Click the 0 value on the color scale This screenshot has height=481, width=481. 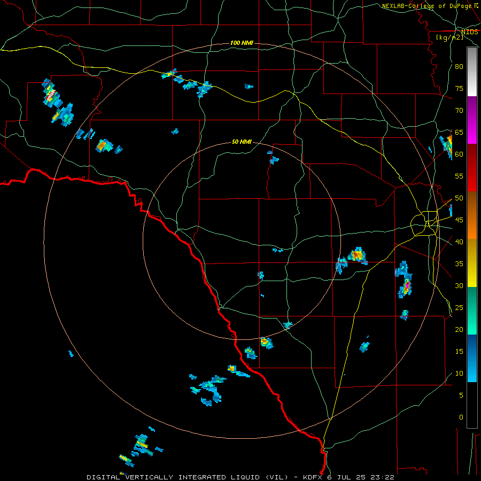point(461,417)
